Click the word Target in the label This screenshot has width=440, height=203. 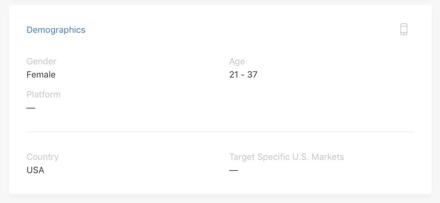pos(242,157)
